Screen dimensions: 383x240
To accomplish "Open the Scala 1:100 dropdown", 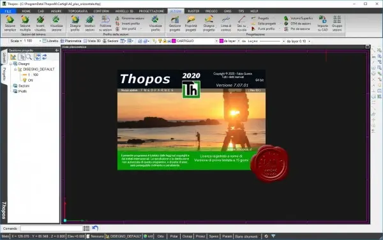I will tap(40, 41).
